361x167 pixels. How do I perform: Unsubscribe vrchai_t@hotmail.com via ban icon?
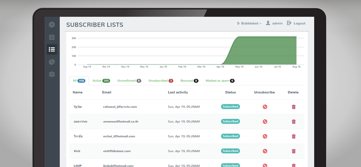click(x=265, y=136)
